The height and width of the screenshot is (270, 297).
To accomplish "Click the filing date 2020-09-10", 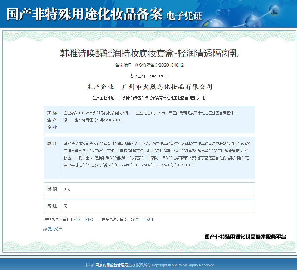I will 159,76.
